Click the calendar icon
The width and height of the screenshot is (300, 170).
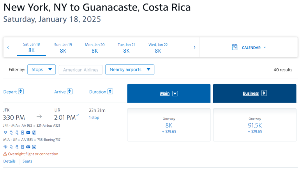click(235, 48)
